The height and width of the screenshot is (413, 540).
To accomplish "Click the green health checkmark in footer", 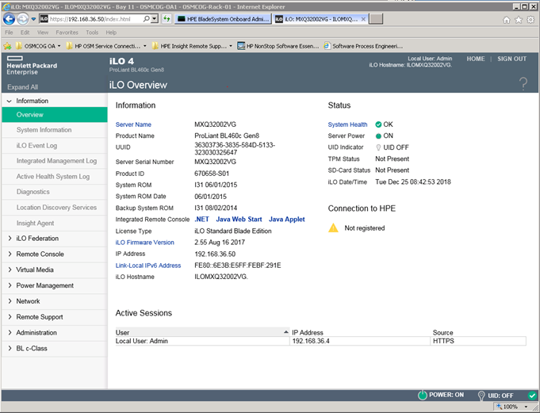I will click(532, 396).
